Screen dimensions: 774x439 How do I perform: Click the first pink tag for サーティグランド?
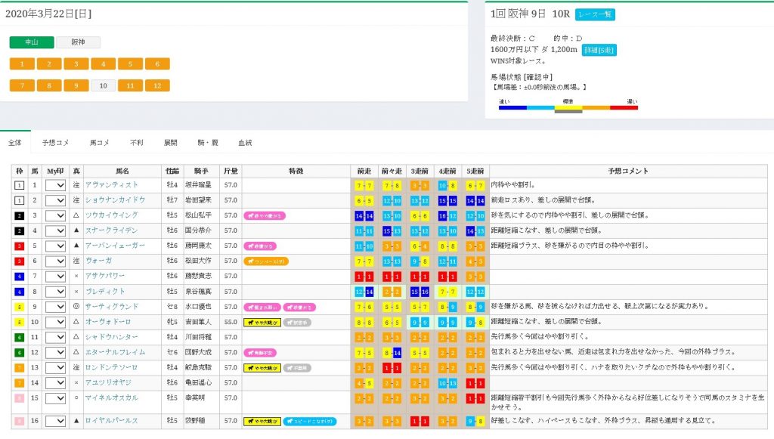tap(261, 307)
